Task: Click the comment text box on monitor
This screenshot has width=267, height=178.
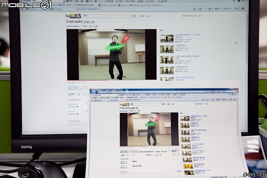Action: click(78, 127)
